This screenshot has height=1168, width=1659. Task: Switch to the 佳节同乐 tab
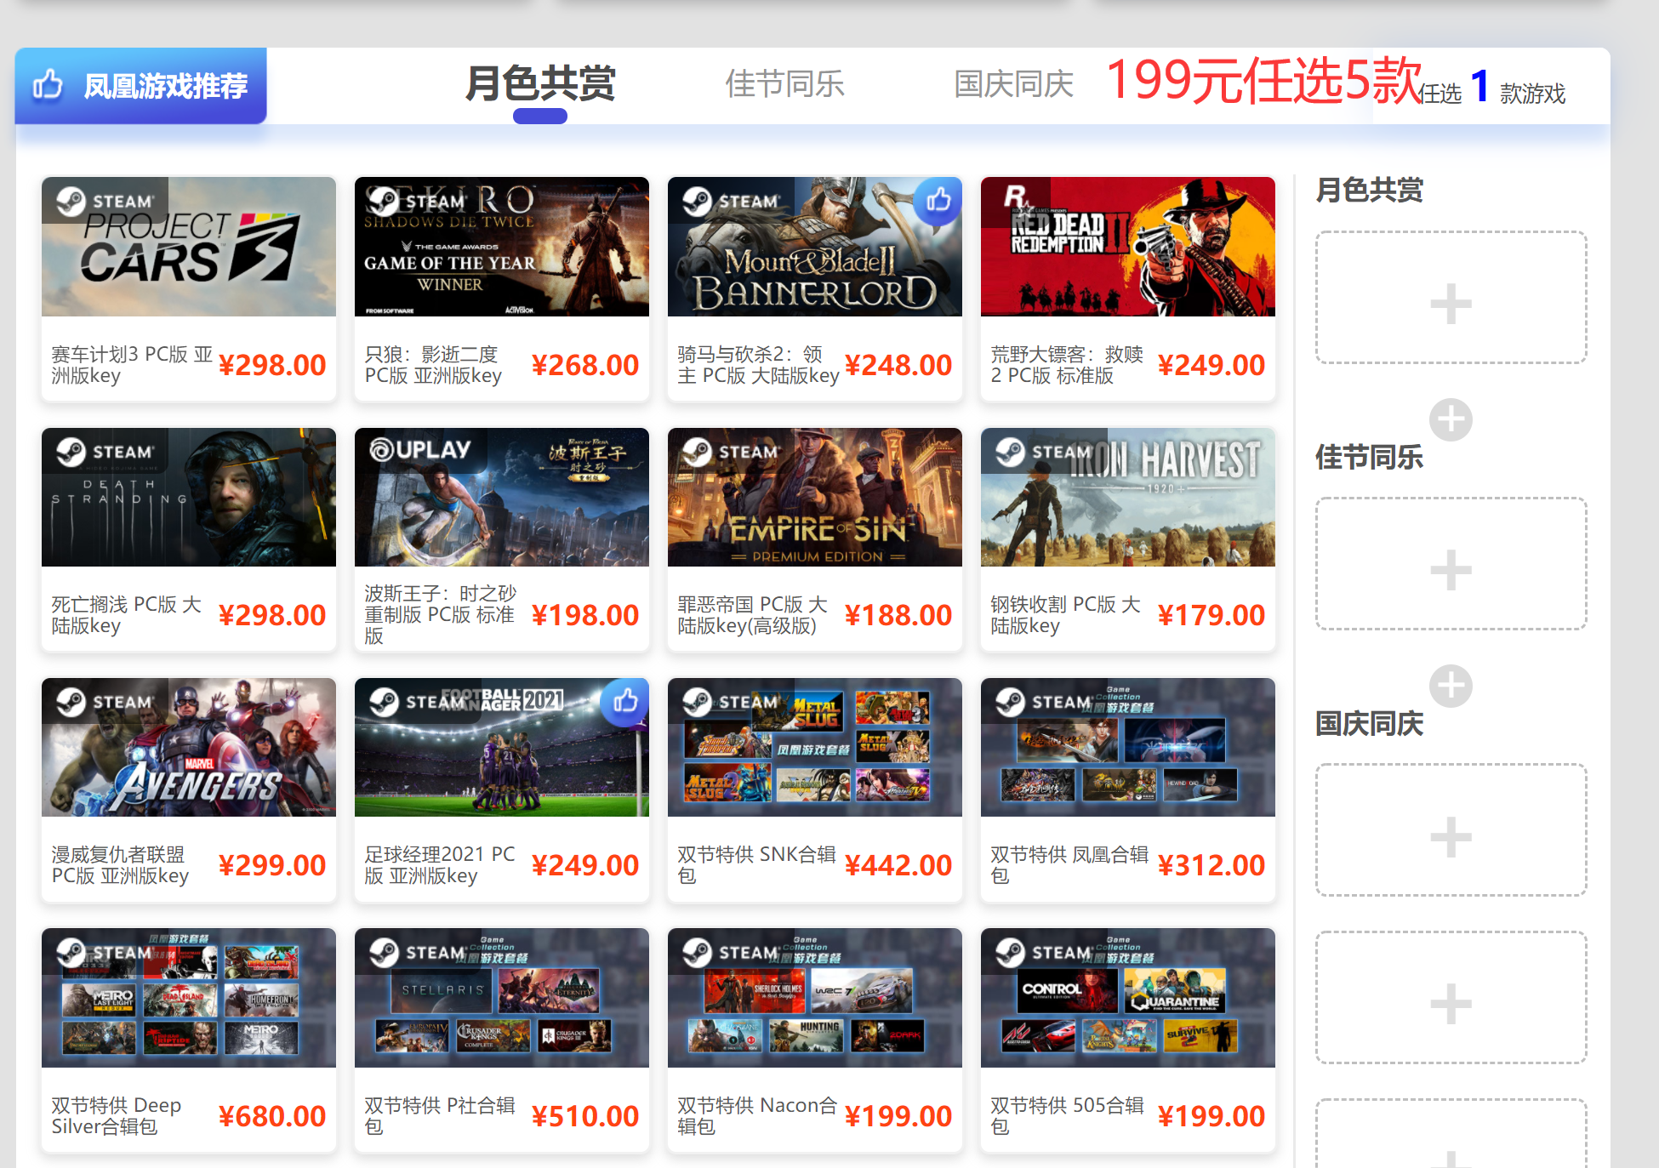[784, 83]
